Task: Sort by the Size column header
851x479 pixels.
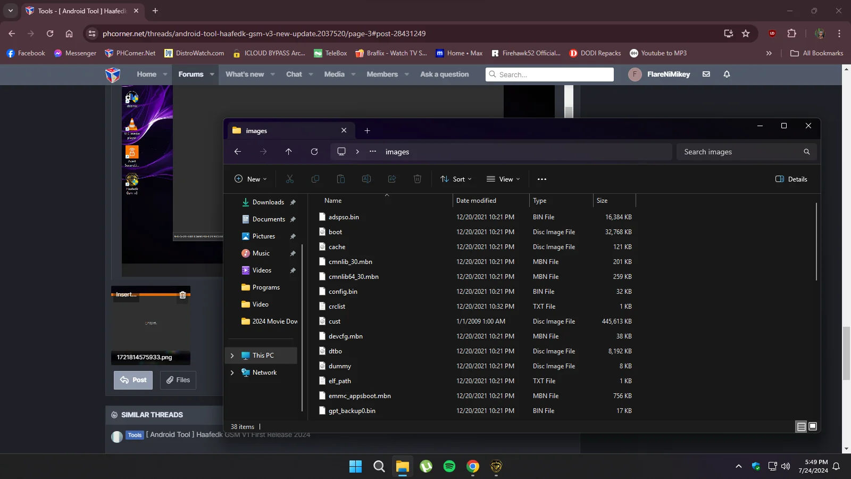Action: [614, 201]
